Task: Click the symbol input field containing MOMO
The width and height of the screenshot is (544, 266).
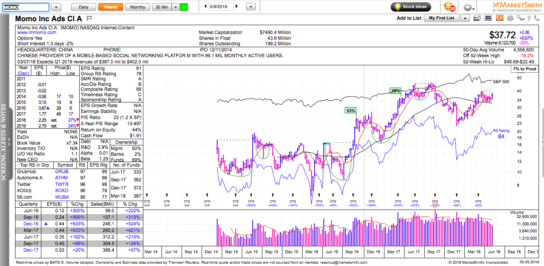Action: pyautogui.click(x=25, y=7)
